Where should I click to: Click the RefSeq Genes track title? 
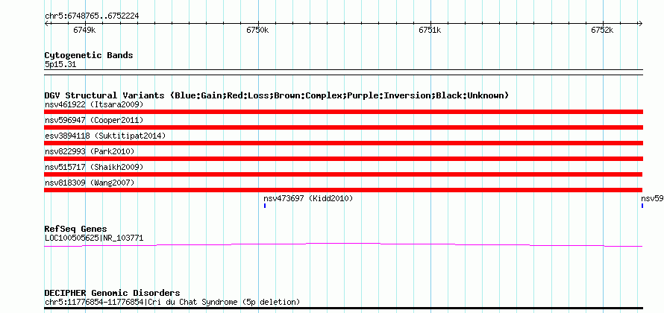pyautogui.click(x=76, y=229)
